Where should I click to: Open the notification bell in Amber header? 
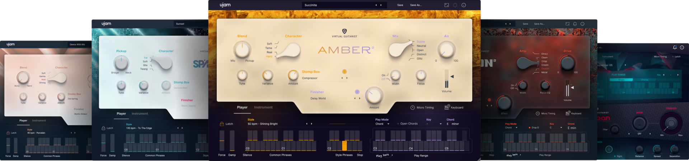[455, 5]
